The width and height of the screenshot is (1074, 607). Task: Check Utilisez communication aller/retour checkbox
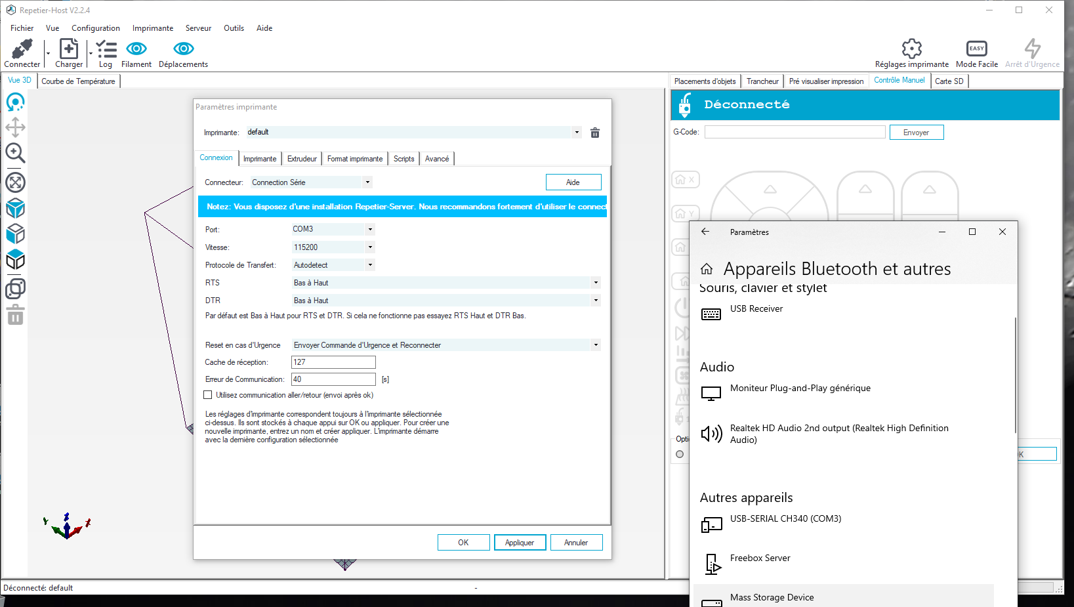coord(208,395)
